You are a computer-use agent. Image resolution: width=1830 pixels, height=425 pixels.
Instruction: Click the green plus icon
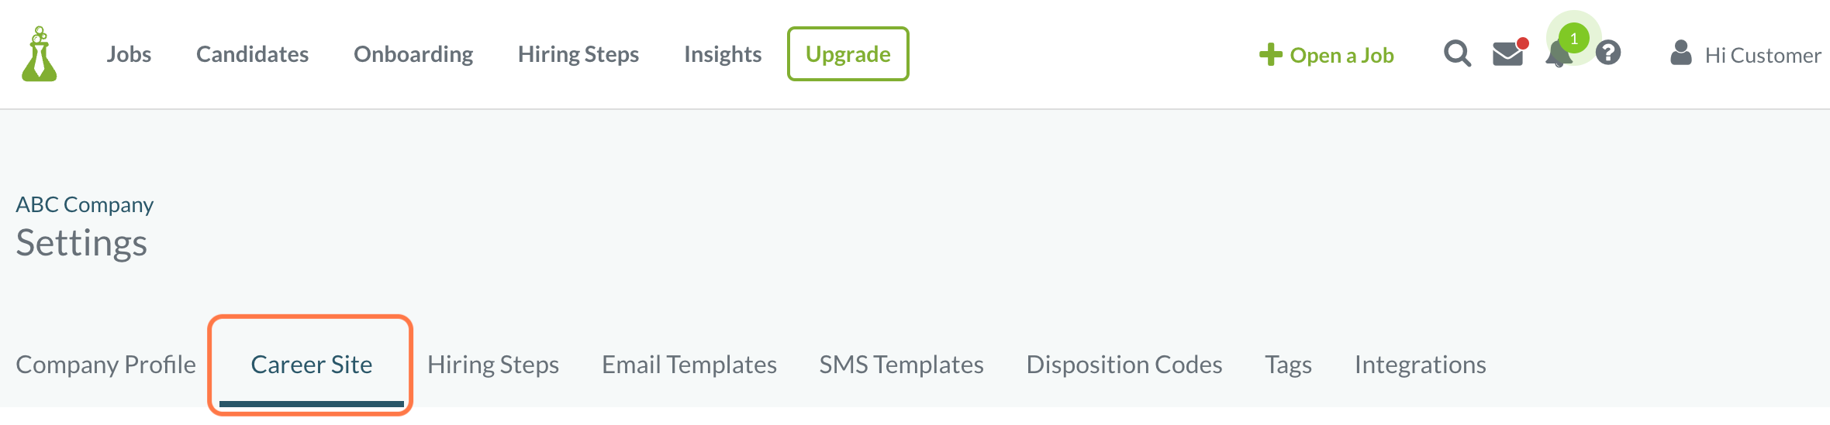tap(1270, 54)
